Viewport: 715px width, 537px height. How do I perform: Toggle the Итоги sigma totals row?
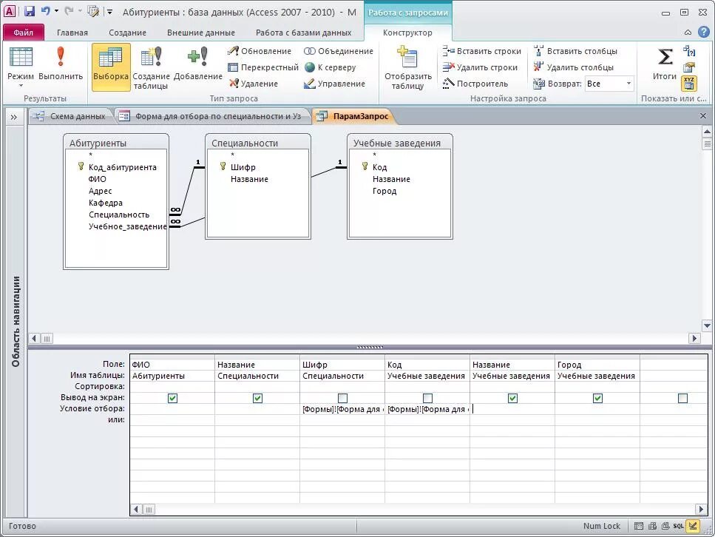[665, 64]
